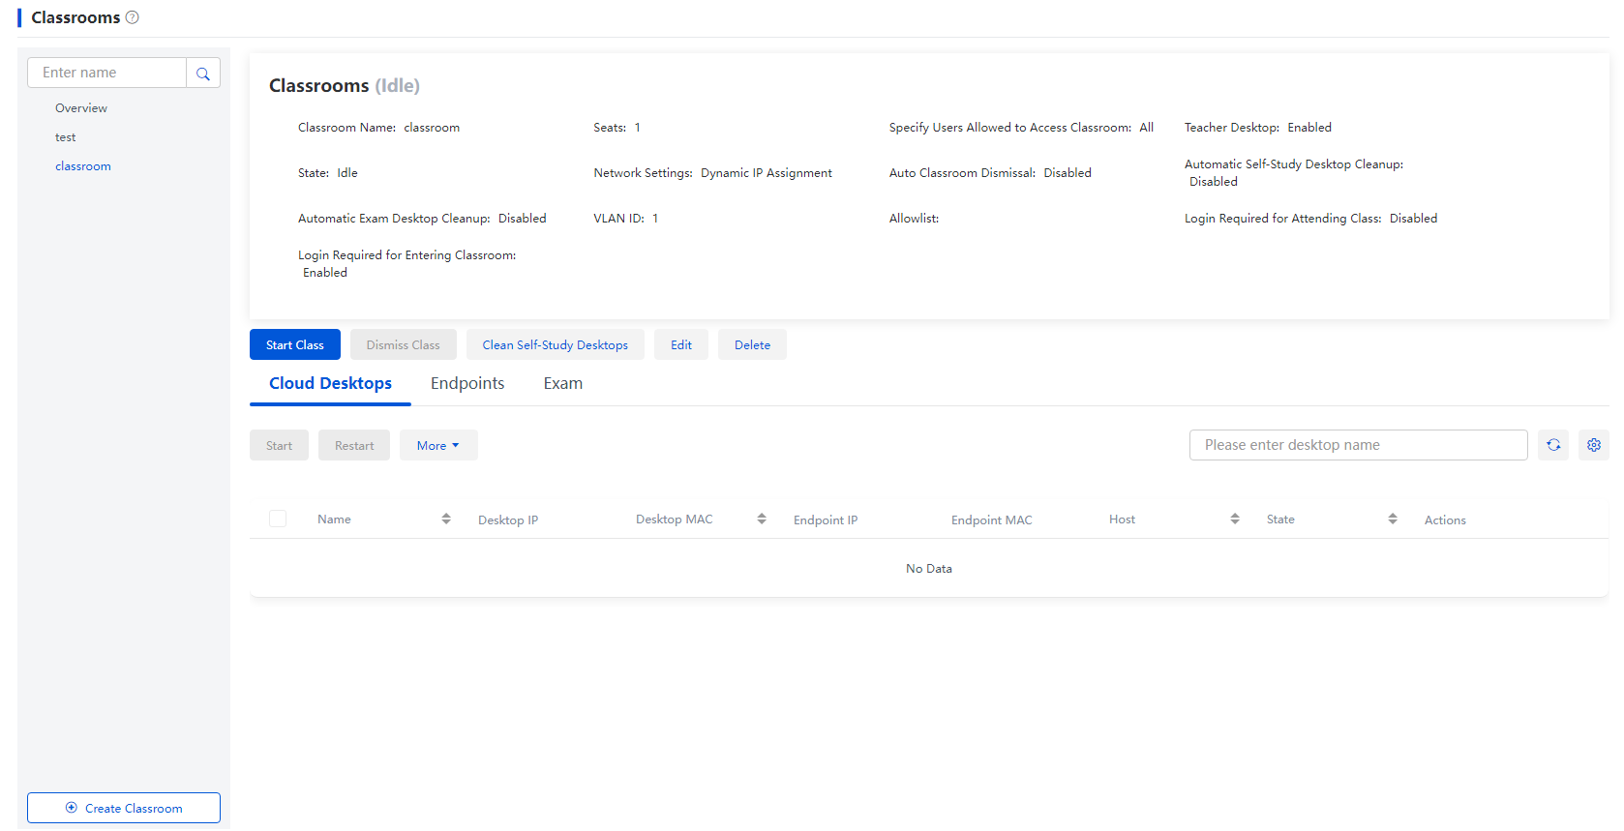Click the Start desktop button
The width and height of the screenshot is (1624, 831).
pos(279,445)
